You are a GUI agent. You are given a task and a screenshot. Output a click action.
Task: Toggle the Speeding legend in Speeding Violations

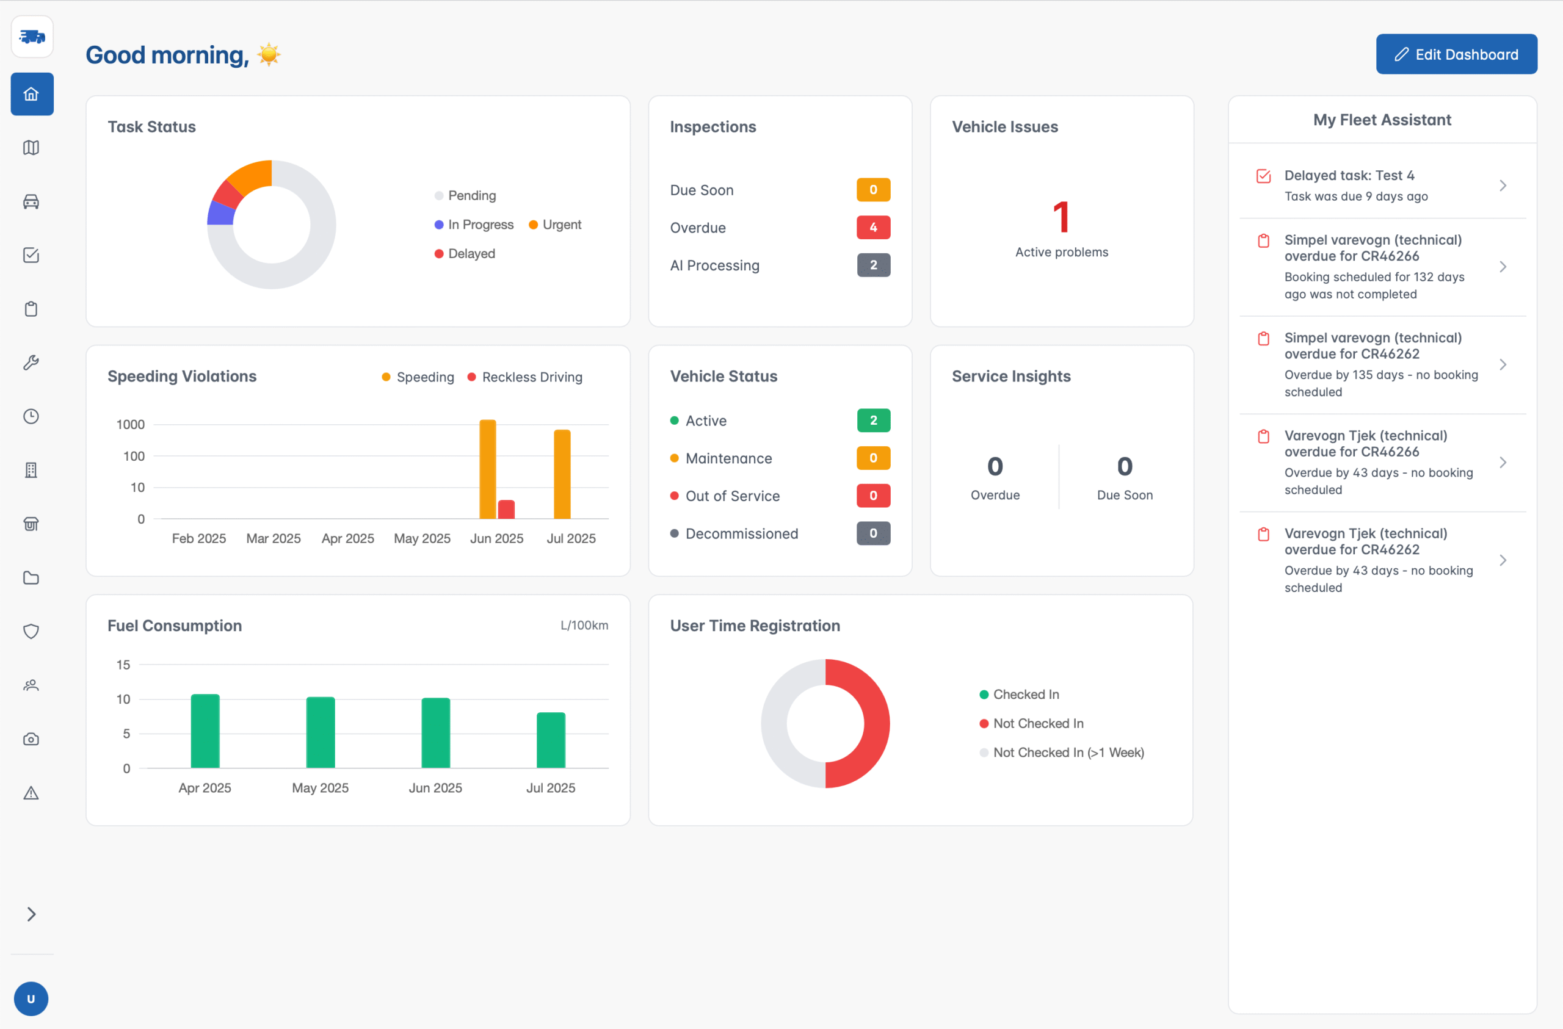418,377
